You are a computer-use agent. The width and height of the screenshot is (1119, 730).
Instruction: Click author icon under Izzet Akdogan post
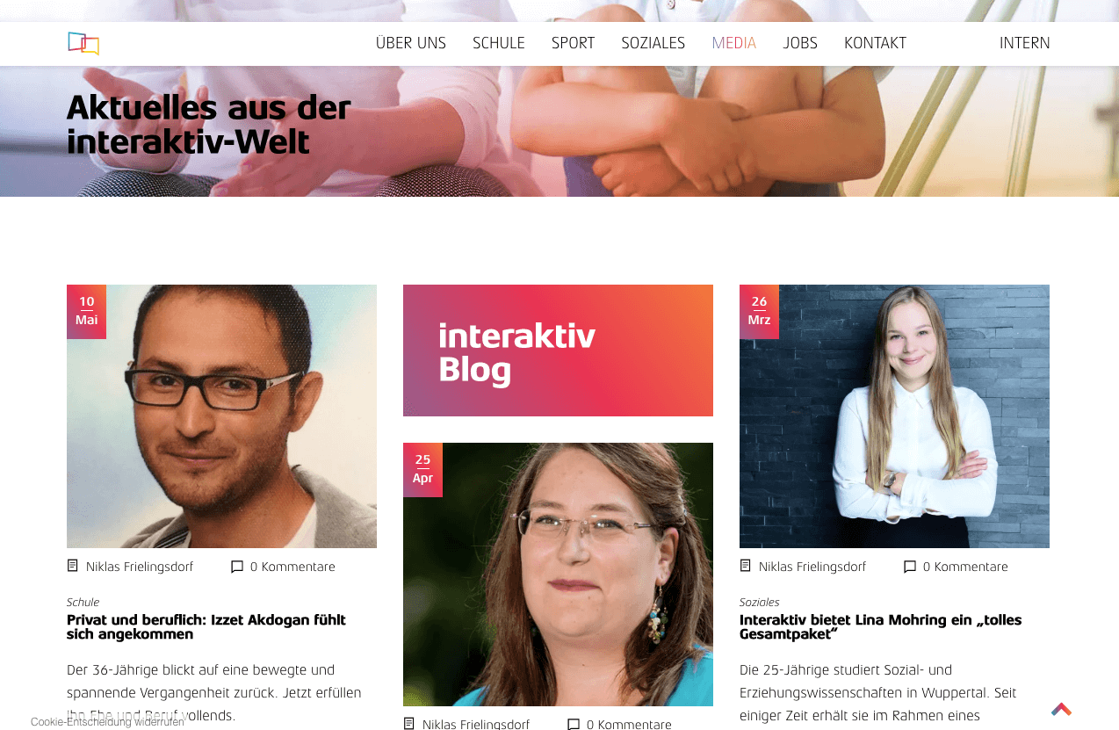click(x=73, y=566)
